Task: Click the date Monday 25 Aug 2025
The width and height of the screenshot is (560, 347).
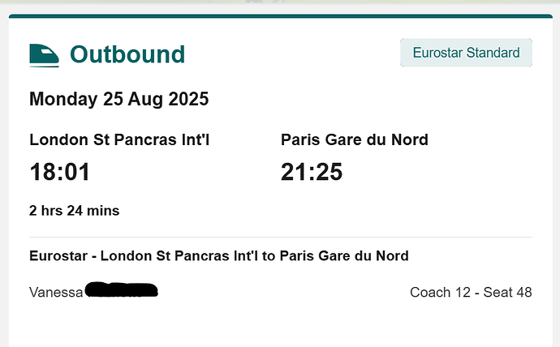Action: [118, 100]
